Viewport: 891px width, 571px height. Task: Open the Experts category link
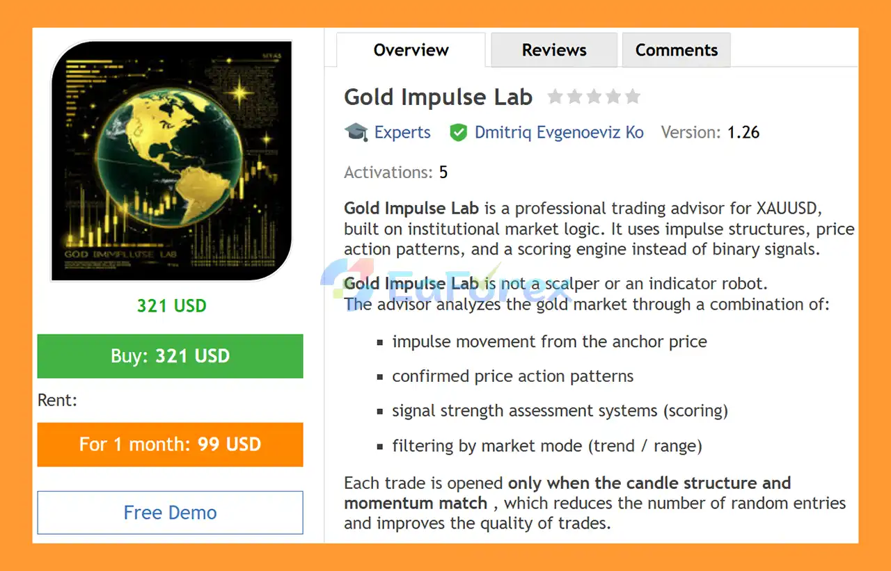click(x=402, y=132)
